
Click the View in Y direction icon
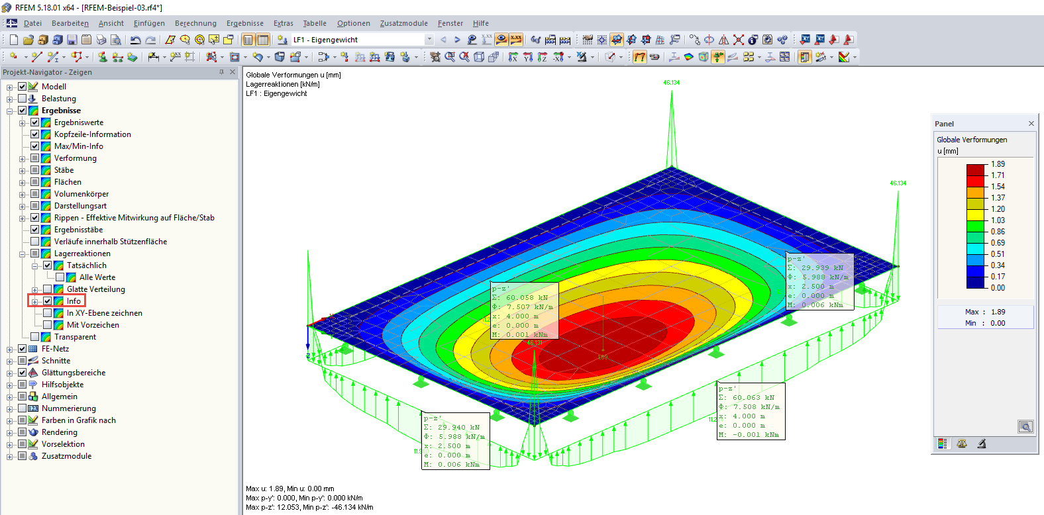528,57
